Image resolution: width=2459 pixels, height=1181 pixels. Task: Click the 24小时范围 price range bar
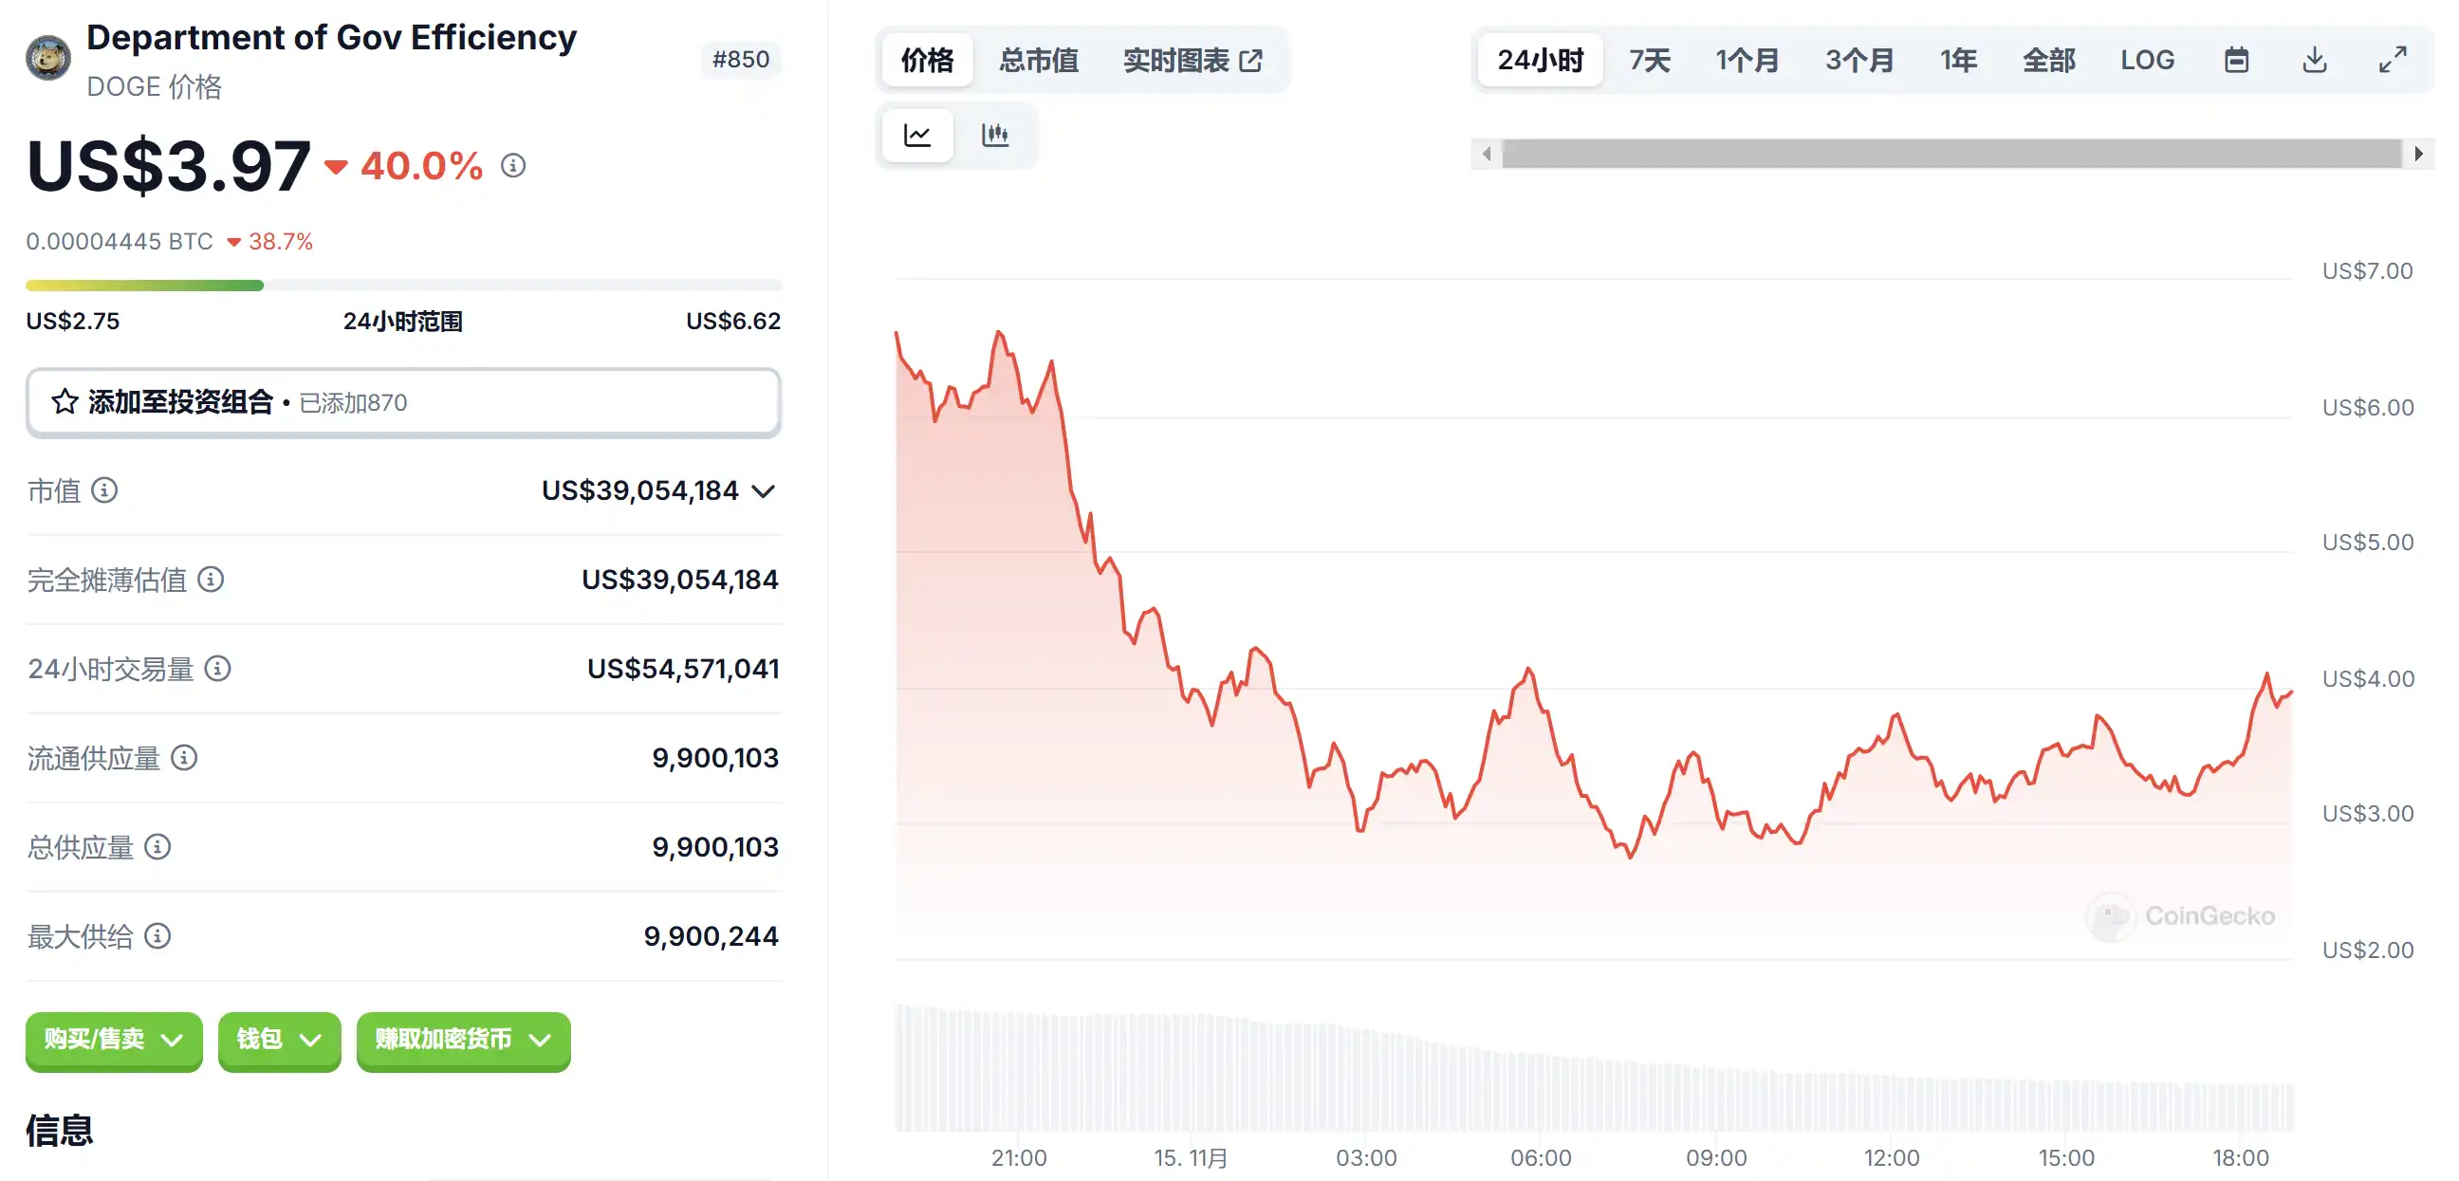pyautogui.click(x=403, y=286)
